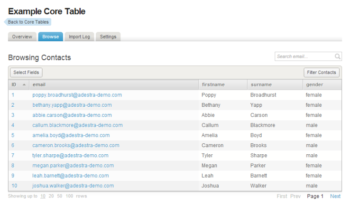The width and height of the screenshot is (350, 206).
Task: Open the Settings tab
Action: click(x=108, y=37)
